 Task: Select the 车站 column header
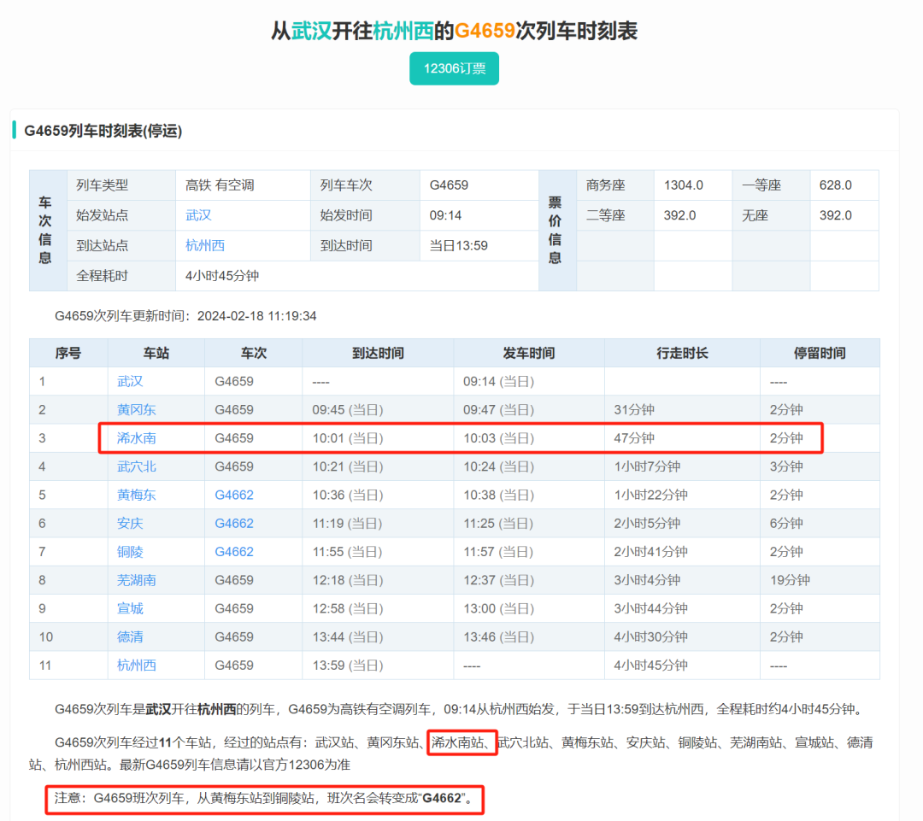156,353
